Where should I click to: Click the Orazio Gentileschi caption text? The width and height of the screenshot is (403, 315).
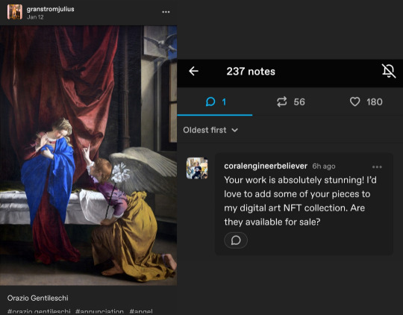coord(38,298)
